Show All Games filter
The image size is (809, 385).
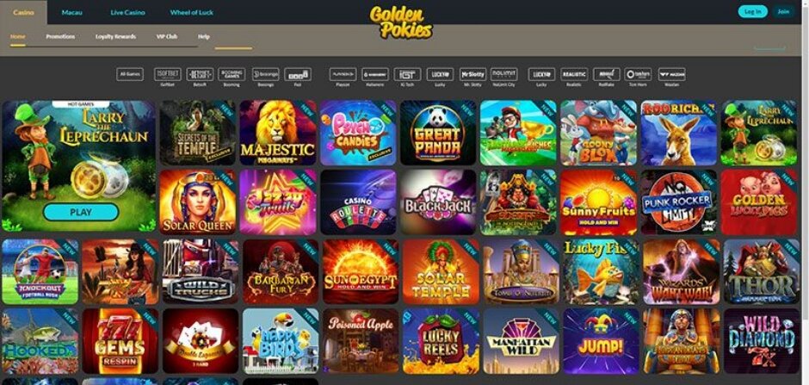click(x=130, y=74)
